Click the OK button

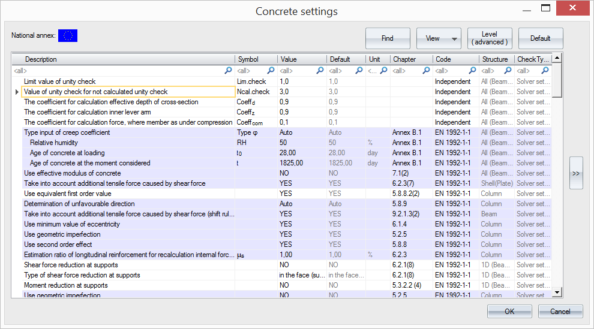tap(509, 312)
